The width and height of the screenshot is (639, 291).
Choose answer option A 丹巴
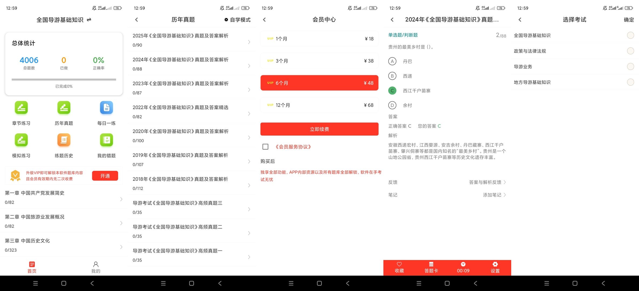coord(392,61)
